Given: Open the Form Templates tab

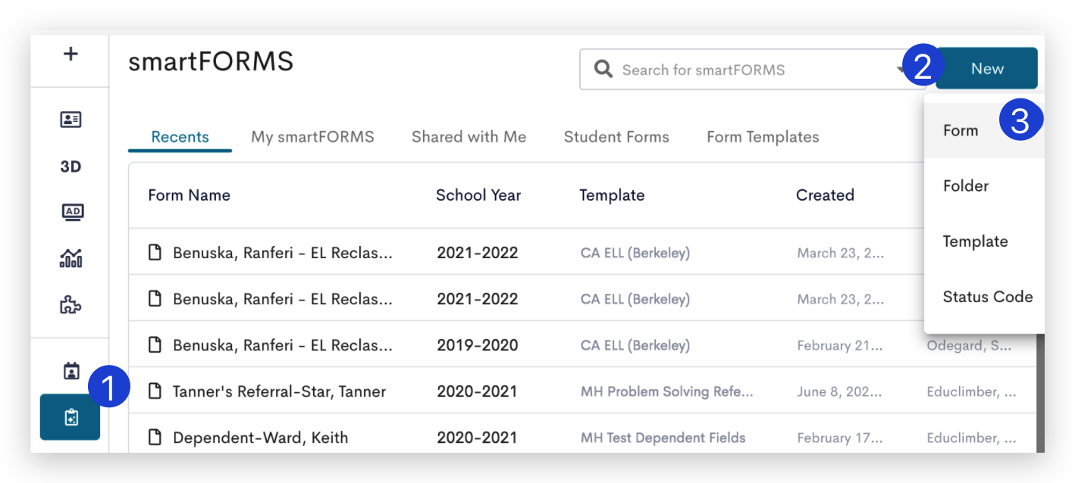Looking at the screenshot, I should 763,137.
